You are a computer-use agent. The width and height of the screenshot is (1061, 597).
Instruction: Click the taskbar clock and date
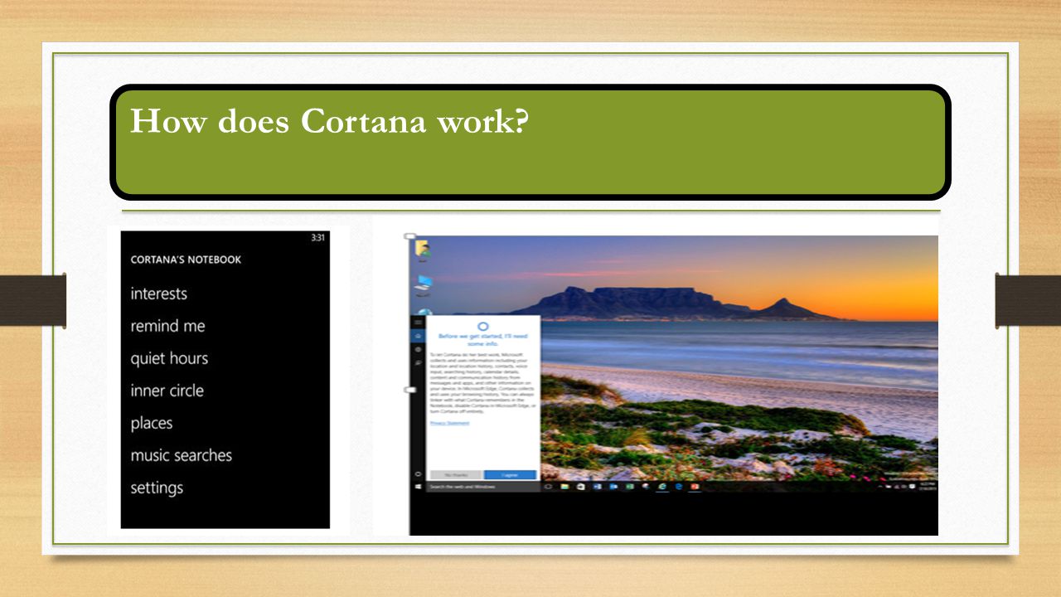928,487
